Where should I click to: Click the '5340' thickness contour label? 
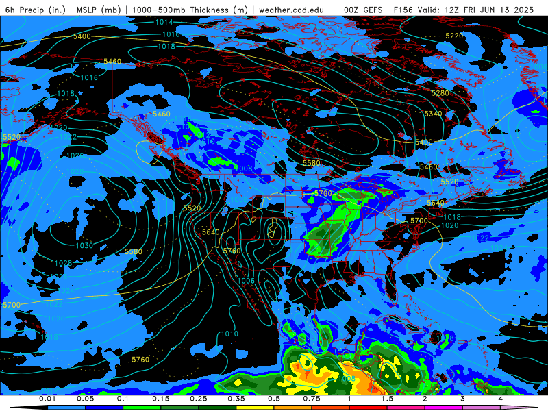click(433, 114)
